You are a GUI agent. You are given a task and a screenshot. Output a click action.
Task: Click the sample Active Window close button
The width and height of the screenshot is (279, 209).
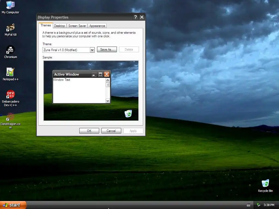(107, 74)
